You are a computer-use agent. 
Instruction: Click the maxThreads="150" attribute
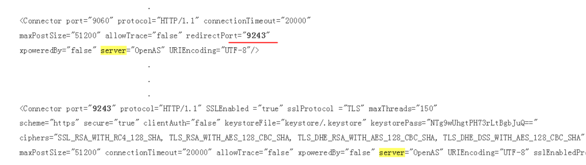pos(403,109)
